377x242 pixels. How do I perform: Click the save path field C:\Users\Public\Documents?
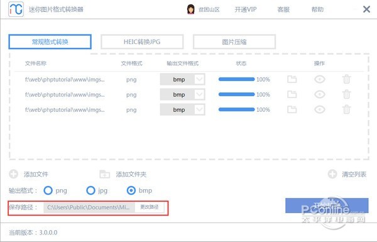click(89, 207)
